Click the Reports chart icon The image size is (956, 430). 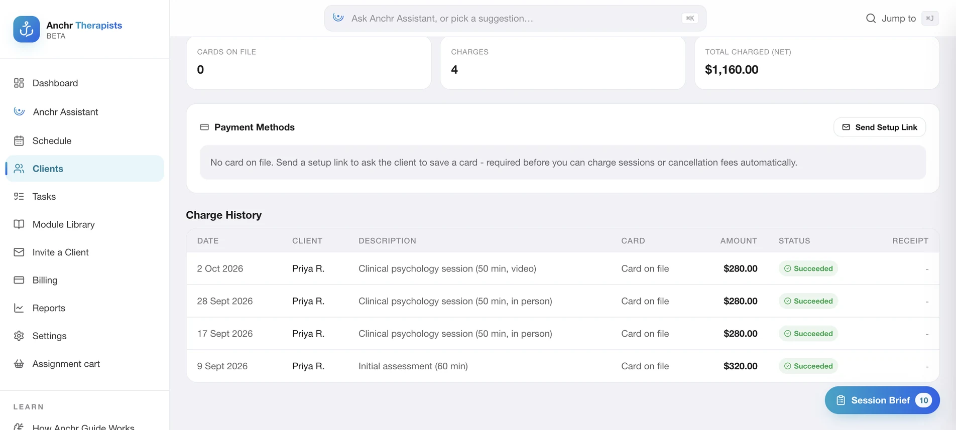19,308
